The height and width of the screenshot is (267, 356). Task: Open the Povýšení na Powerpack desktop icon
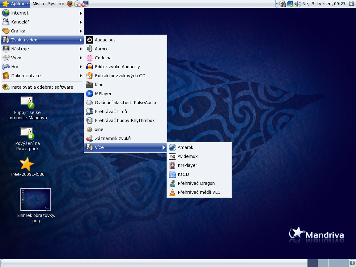(27, 133)
